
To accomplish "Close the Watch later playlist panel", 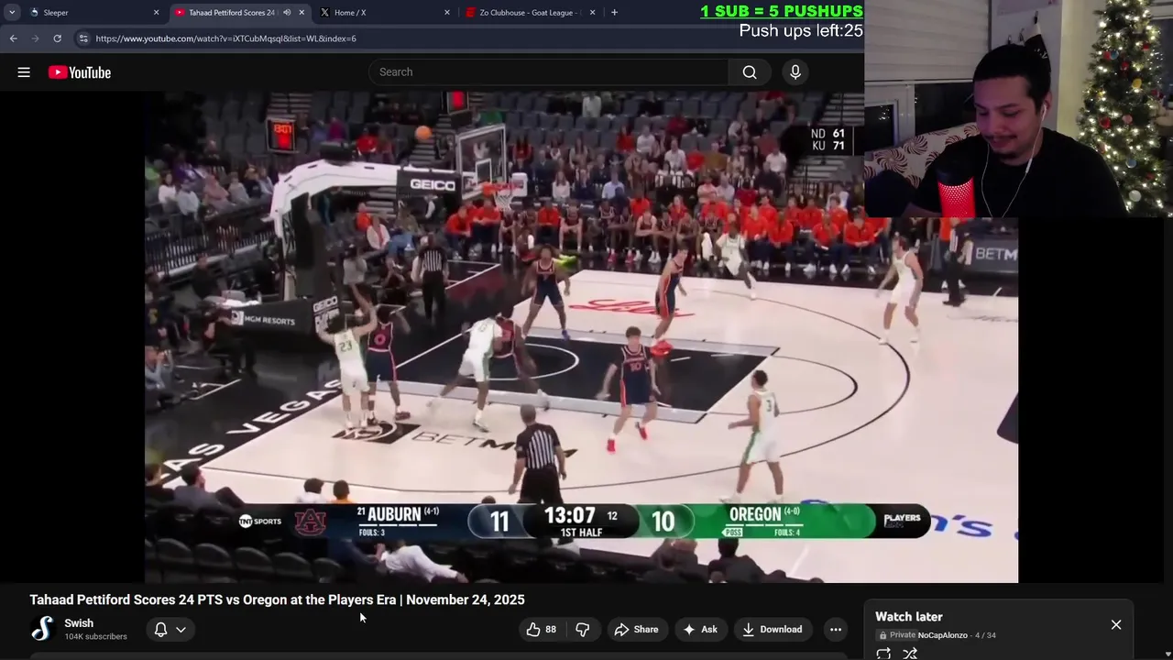I will point(1116,624).
